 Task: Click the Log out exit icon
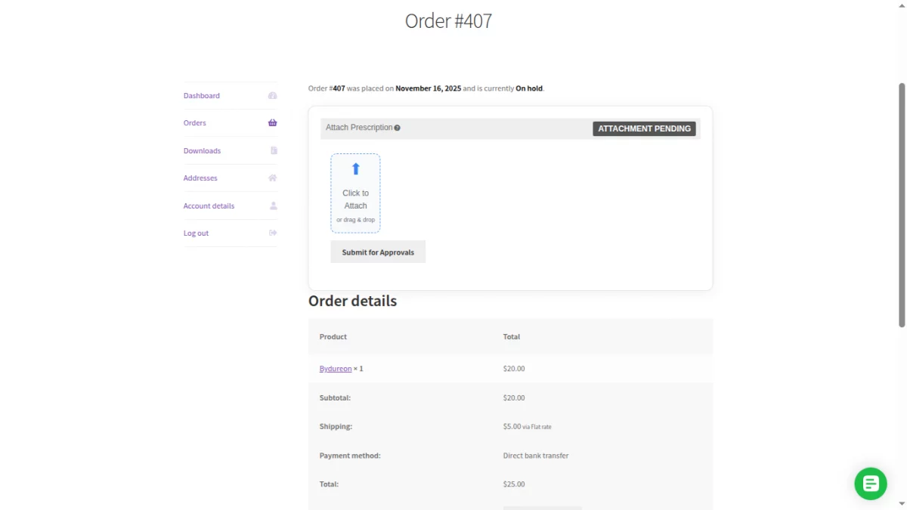tap(272, 233)
